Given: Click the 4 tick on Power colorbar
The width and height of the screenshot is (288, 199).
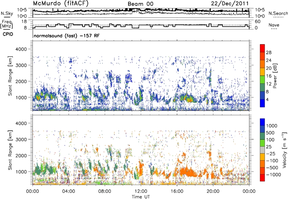Looking at the screenshot, I should coord(267,99).
